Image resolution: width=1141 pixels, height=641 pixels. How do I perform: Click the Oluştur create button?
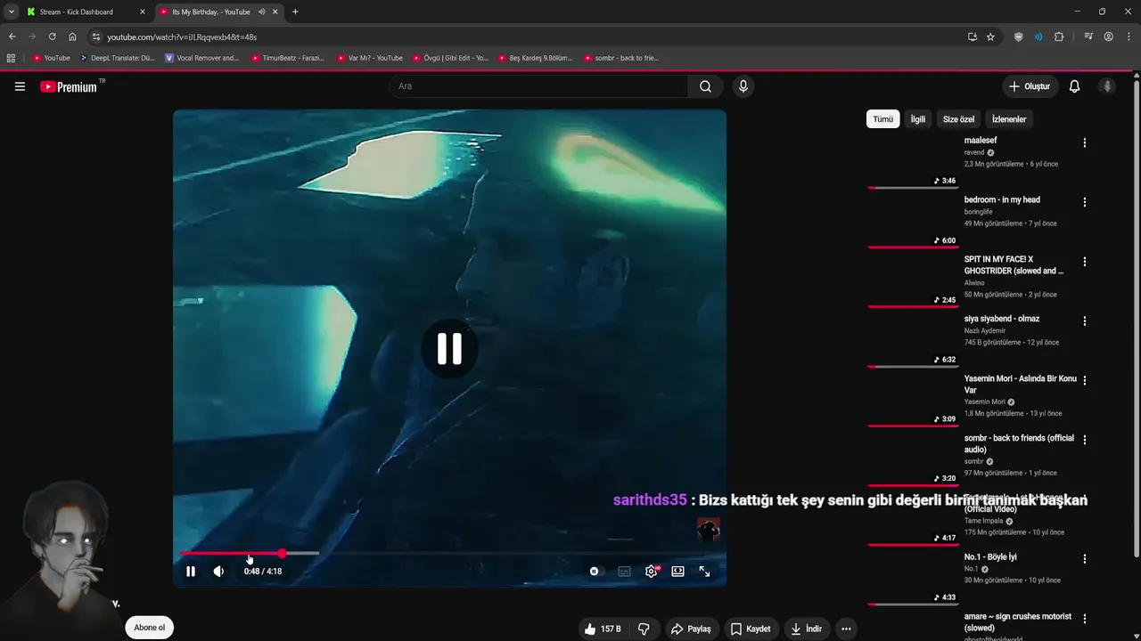[1030, 86]
